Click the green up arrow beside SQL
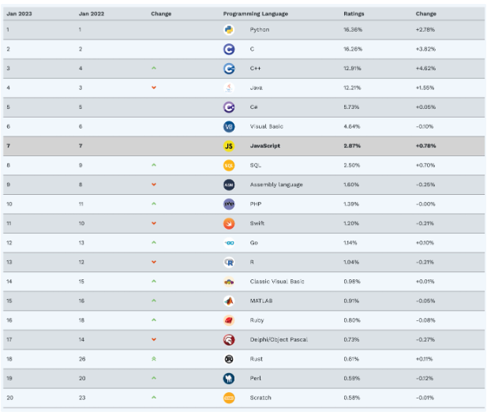The image size is (487, 415). 154,165
